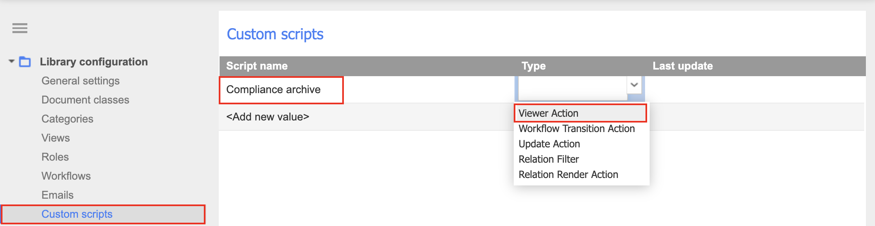Open the Emails configuration page

(57, 195)
